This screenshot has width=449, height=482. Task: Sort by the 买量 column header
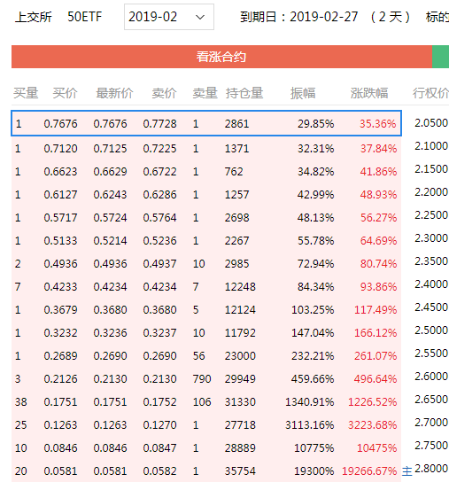(26, 93)
